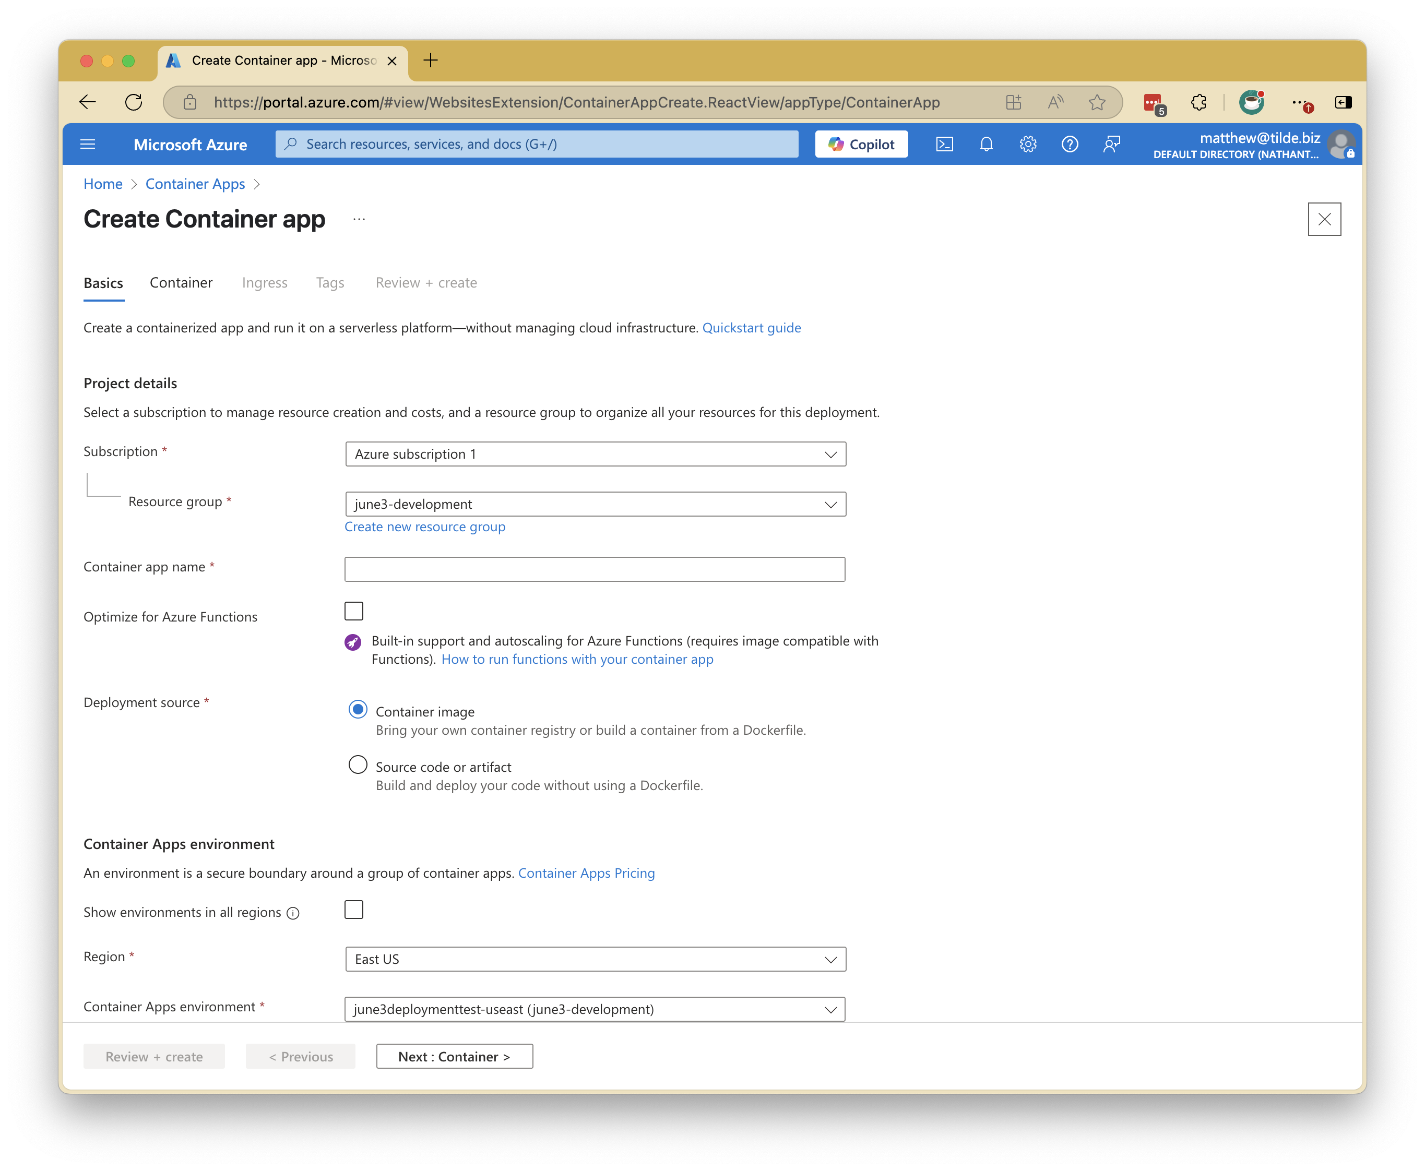Expand the Resource group dropdown
Viewport: 1425px width, 1171px height.
(x=595, y=504)
